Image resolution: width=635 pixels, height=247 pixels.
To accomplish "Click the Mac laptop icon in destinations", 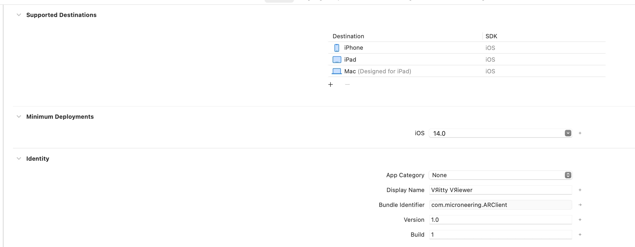I will click(337, 71).
